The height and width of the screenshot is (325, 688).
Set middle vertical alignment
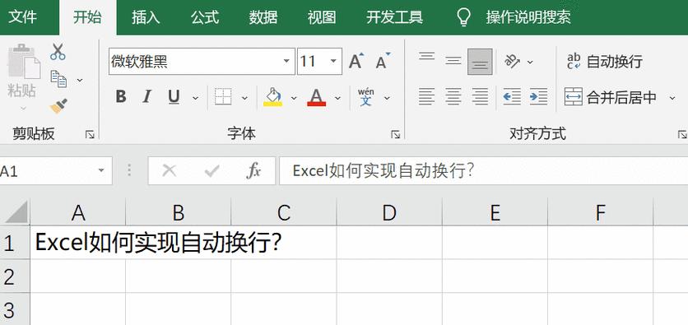click(x=453, y=61)
